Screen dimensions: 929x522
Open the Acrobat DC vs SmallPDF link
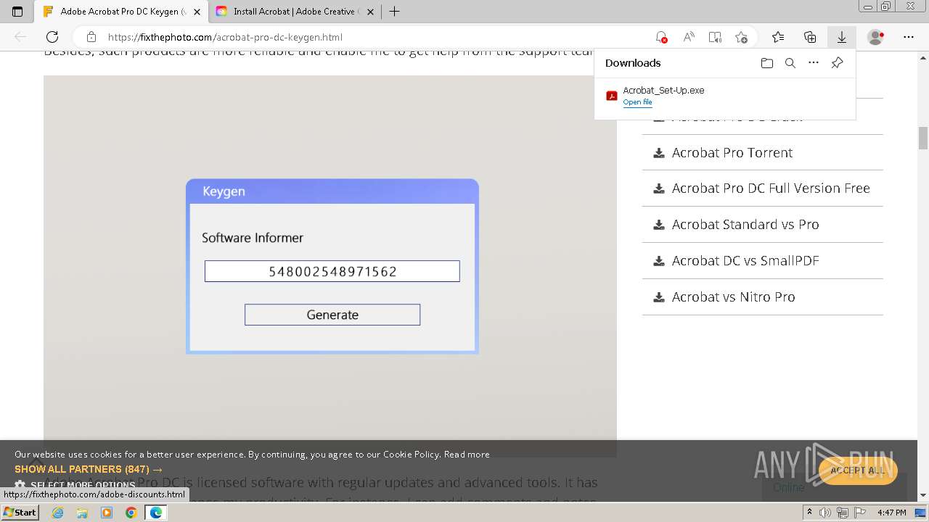(x=745, y=260)
